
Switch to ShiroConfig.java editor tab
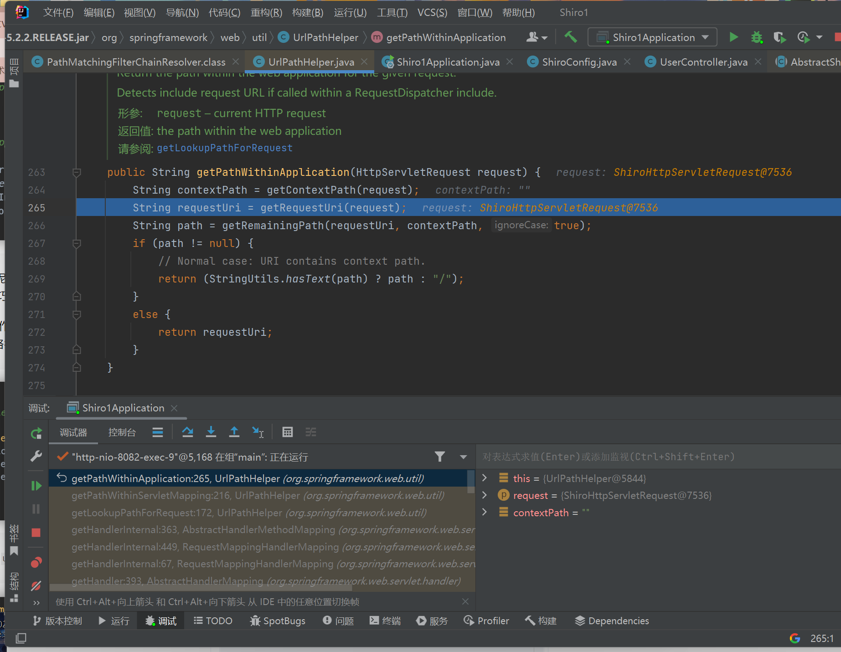coord(579,62)
